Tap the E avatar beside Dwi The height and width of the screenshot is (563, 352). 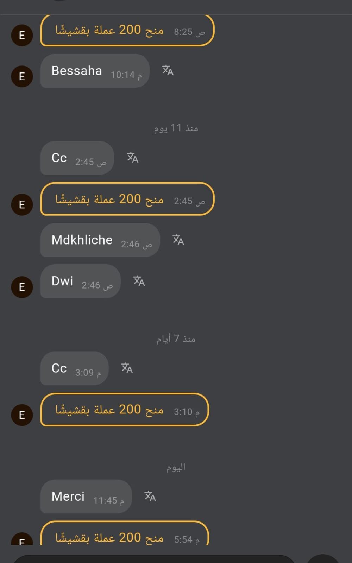(22, 287)
